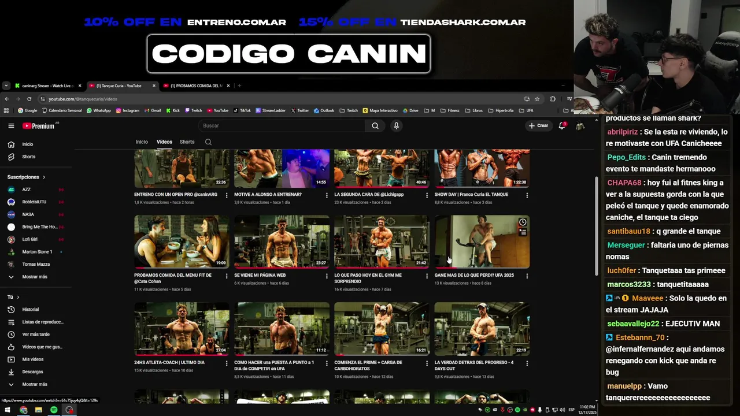Screen dimensions: 740x416
Task: Open the Kick bookmark
Action: (x=173, y=110)
